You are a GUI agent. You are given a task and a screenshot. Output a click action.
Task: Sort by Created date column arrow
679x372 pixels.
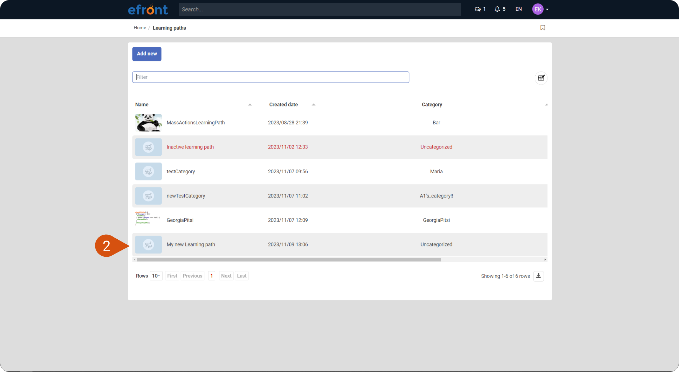click(314, 105)
